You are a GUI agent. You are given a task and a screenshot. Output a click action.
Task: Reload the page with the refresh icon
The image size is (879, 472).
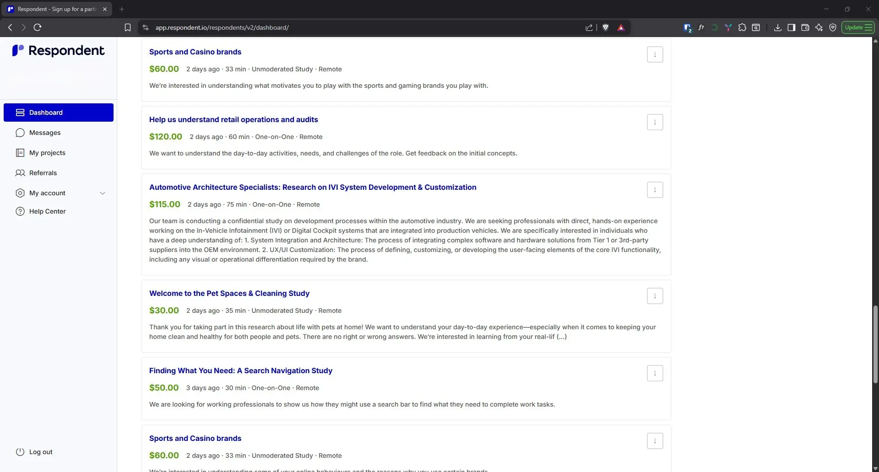38,27
